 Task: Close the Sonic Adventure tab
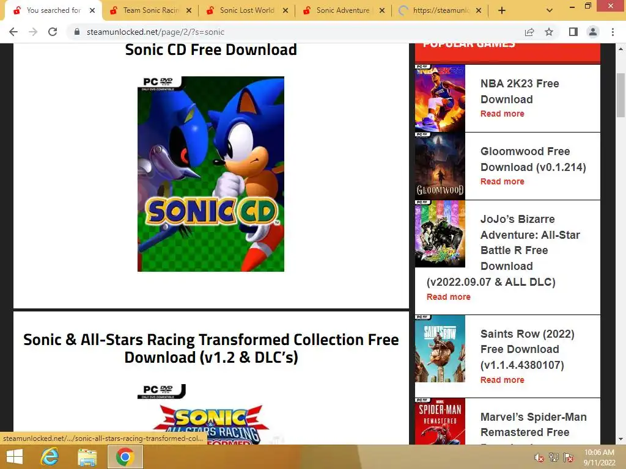[x=382, y=10]
